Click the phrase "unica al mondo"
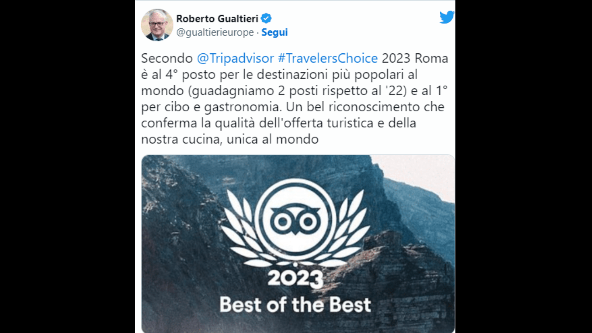The image size is (592, 333). (273, 139)
